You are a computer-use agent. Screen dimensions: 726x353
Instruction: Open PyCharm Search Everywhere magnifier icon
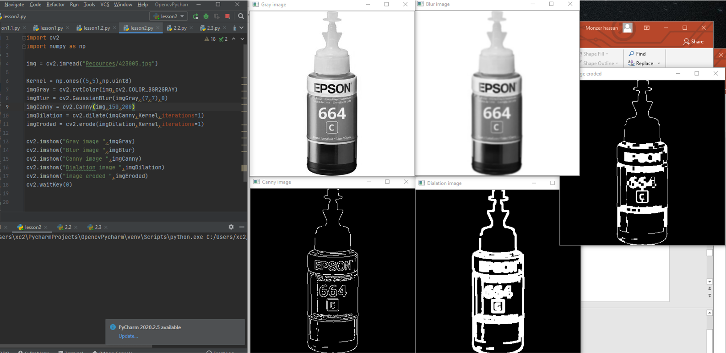pyautogui.click(x=241, y=16)
